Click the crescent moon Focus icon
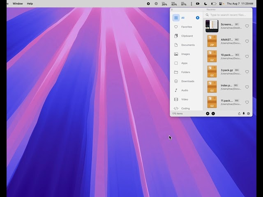This screenshot has height=197, width=263. pos(205,4)
